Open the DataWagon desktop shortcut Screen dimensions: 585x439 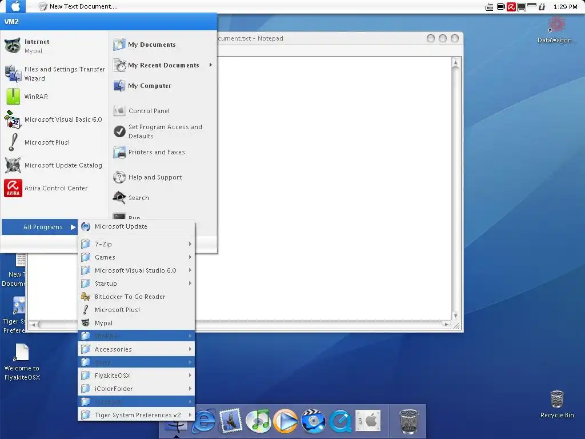click(x=556, y=30)
